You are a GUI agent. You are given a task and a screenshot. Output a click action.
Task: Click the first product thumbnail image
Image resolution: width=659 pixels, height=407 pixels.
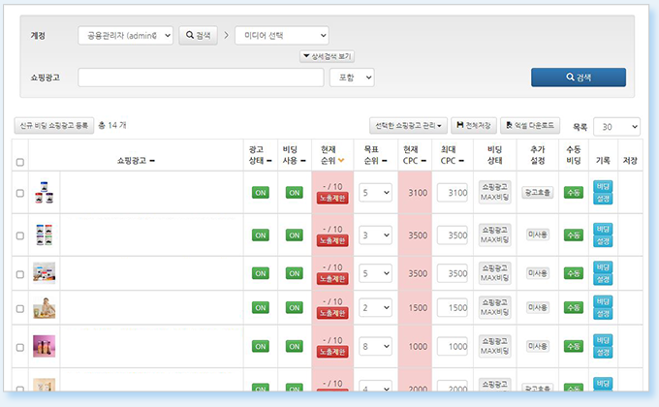point(43,192)
